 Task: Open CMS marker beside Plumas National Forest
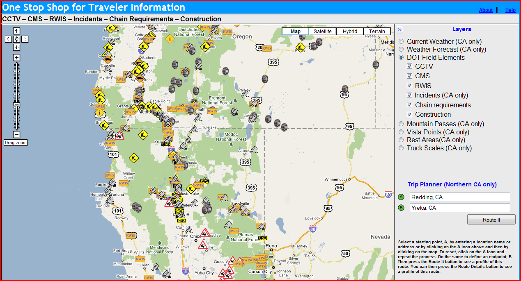263,238
